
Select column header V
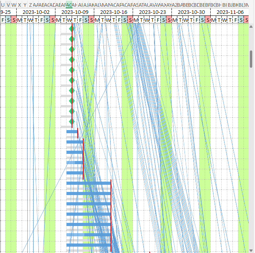tap(8, 5)
